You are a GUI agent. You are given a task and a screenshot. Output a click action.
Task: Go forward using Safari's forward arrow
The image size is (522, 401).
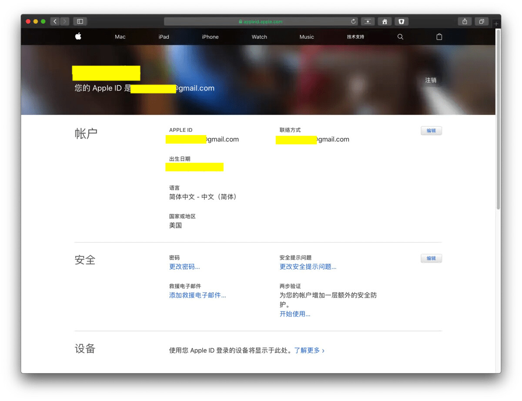[65, 21]
